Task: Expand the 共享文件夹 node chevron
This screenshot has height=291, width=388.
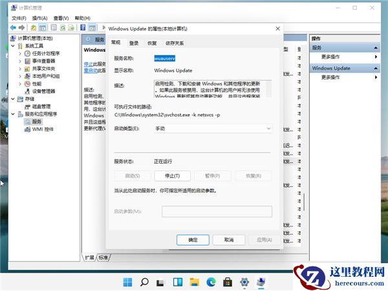Action: coord(20,69)
